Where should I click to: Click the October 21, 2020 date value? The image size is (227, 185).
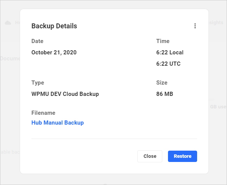(x=54, y=52)
